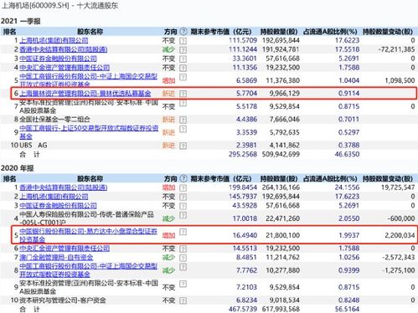Select the market value 111.5709
418x313 pixels.
click(x=243, y=40)
